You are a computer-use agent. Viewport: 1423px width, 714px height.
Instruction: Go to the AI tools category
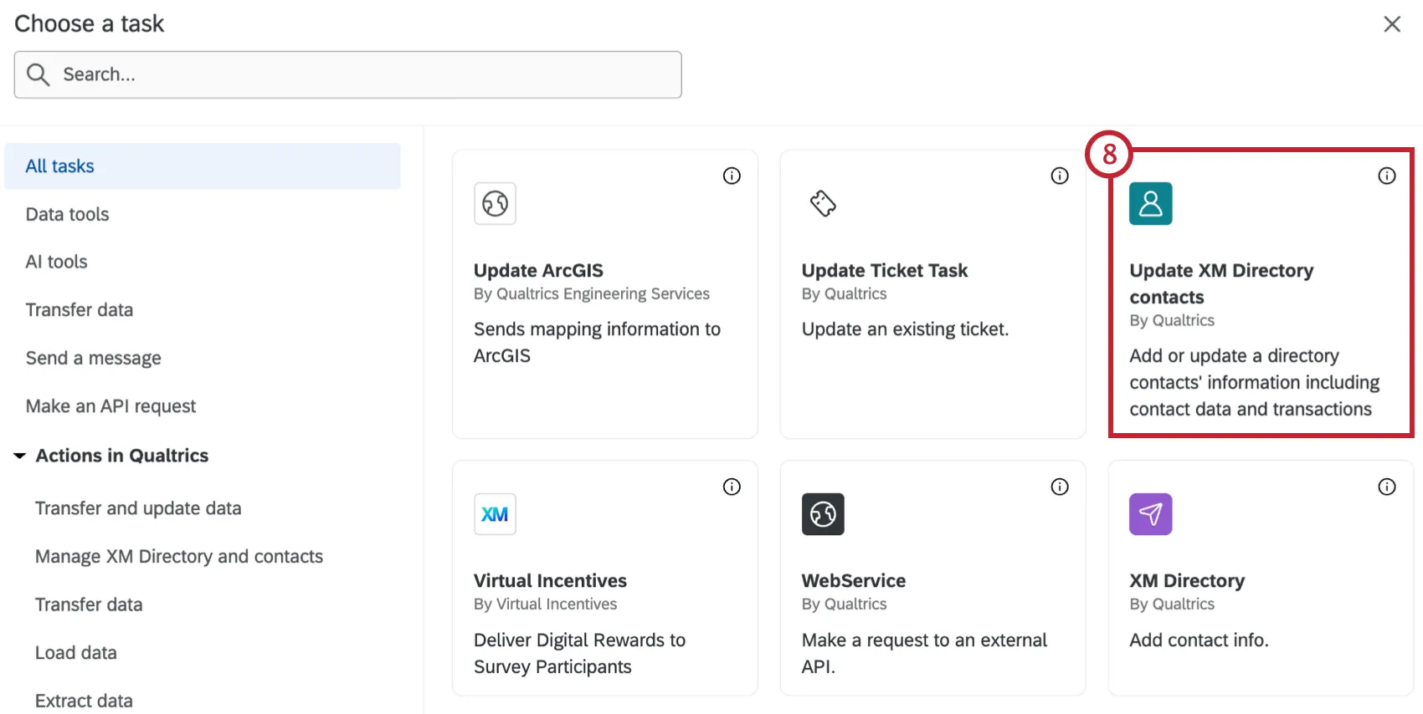[x=57, y=262]
